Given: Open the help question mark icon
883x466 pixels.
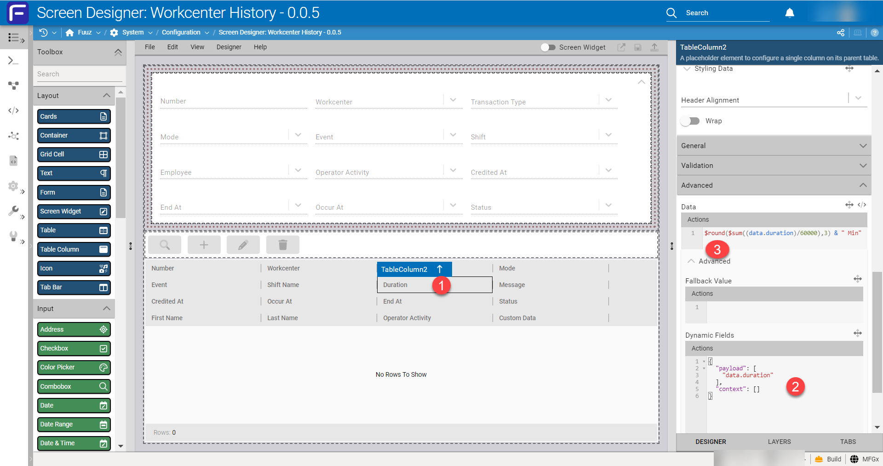Looking at the screenshot, I should (875, 33).
